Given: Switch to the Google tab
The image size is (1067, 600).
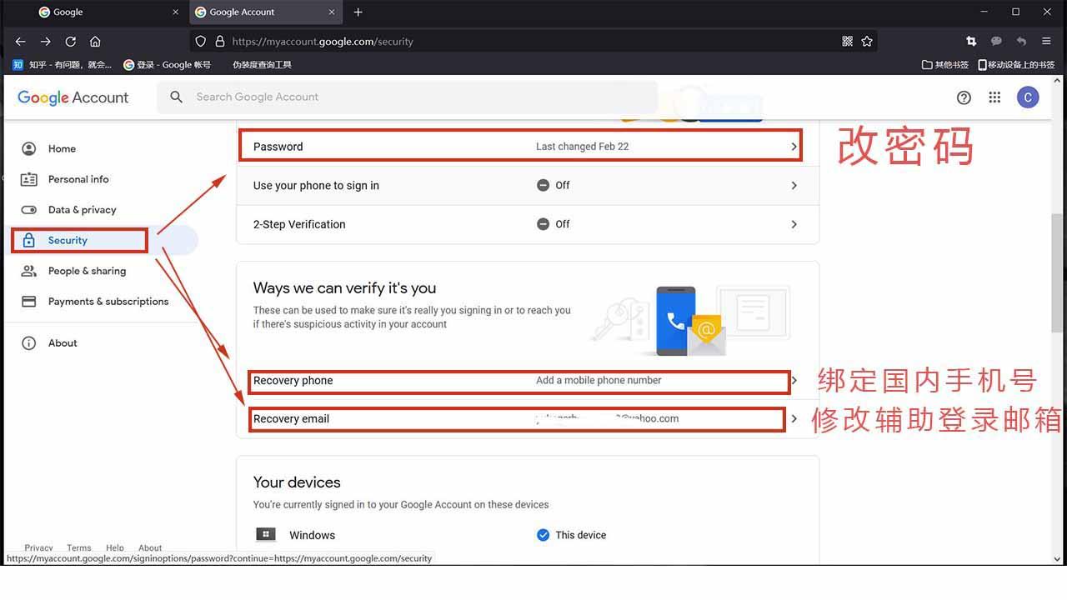Looking at the screenshot, I should [x=109, y=12].
